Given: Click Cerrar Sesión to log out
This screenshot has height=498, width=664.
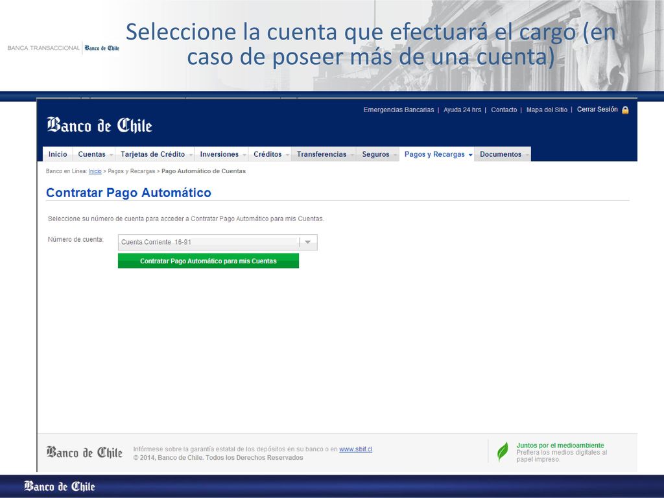Looking at the screenshot, I should pyautogui.click(x=597, y=109).
